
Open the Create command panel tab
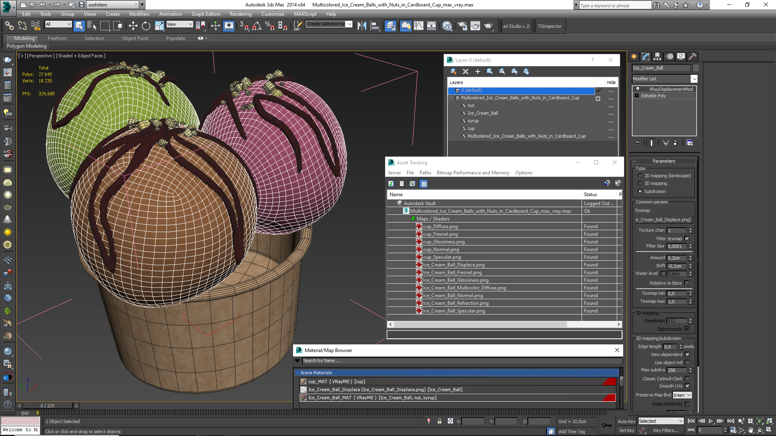pyautogui.click(x=634, y=57)
